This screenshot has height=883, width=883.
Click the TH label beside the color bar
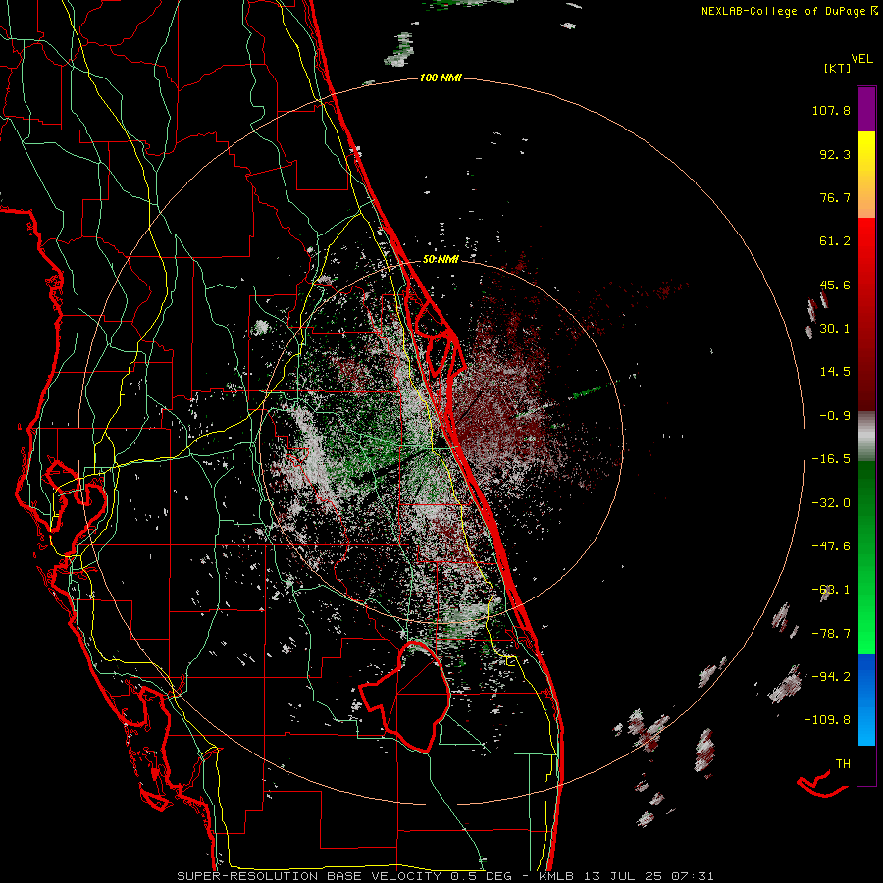(843, 763)
